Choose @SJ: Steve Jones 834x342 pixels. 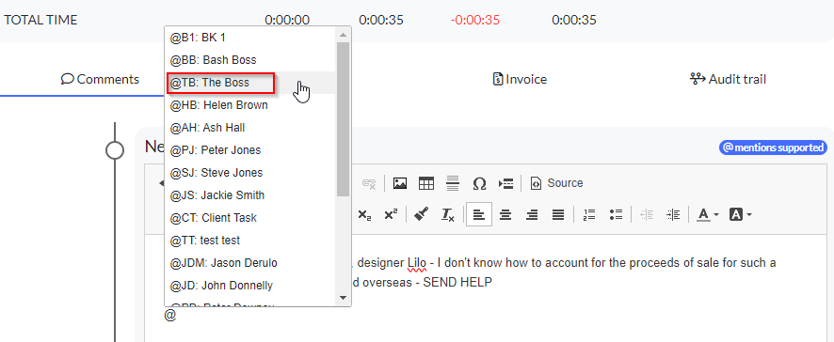(250, 173)
